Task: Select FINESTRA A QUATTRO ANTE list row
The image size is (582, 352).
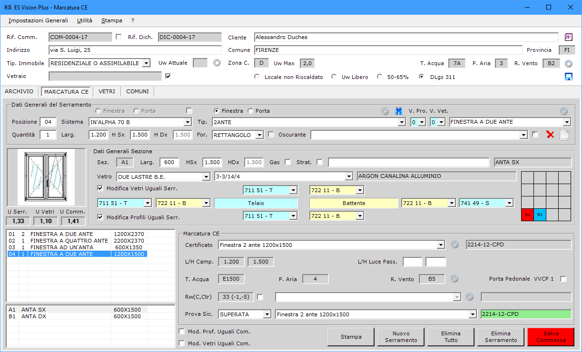Action: 69,241
